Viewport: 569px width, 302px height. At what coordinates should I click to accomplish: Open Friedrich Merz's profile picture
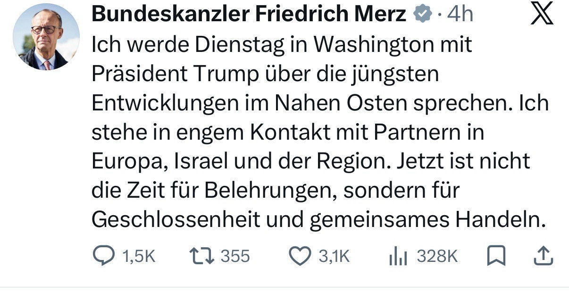46,37
